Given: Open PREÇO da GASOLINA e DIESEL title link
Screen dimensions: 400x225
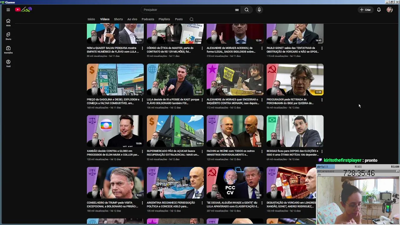Looking at the screenshot, I should click(x=113, y=101).
